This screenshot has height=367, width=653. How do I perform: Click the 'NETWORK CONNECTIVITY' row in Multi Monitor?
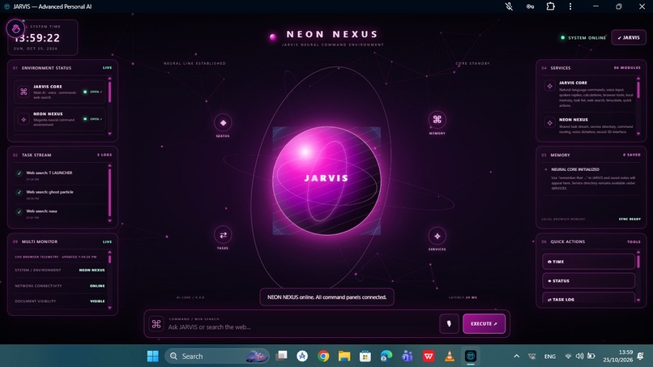60,286
